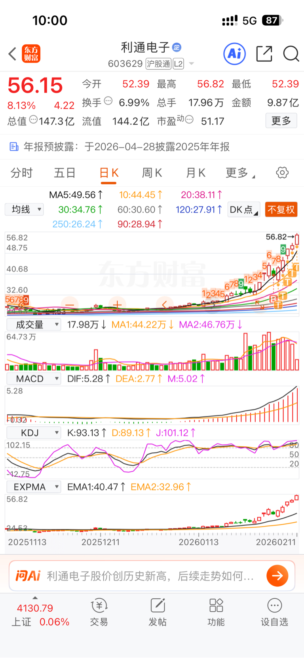Tap the 更多 quote details button
304x658 pixels.
281,121
